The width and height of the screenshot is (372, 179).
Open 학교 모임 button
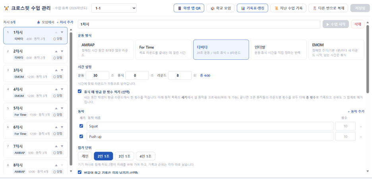[x=221, y=8]
